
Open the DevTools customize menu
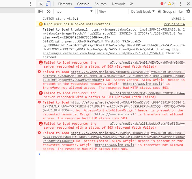181,4
